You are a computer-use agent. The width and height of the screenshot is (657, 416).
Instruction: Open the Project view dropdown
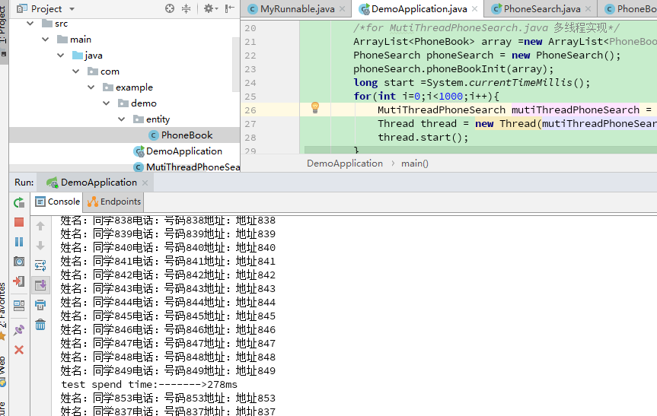[x=72, y=9]
